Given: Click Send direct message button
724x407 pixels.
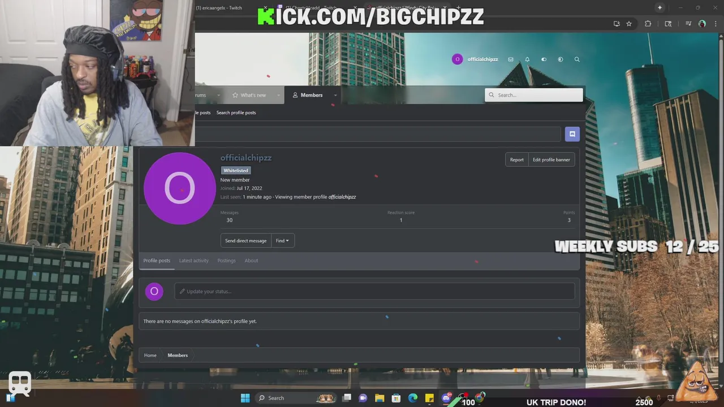Looking at the screenshot, I should pyautogui.click(x=245, y=241).
